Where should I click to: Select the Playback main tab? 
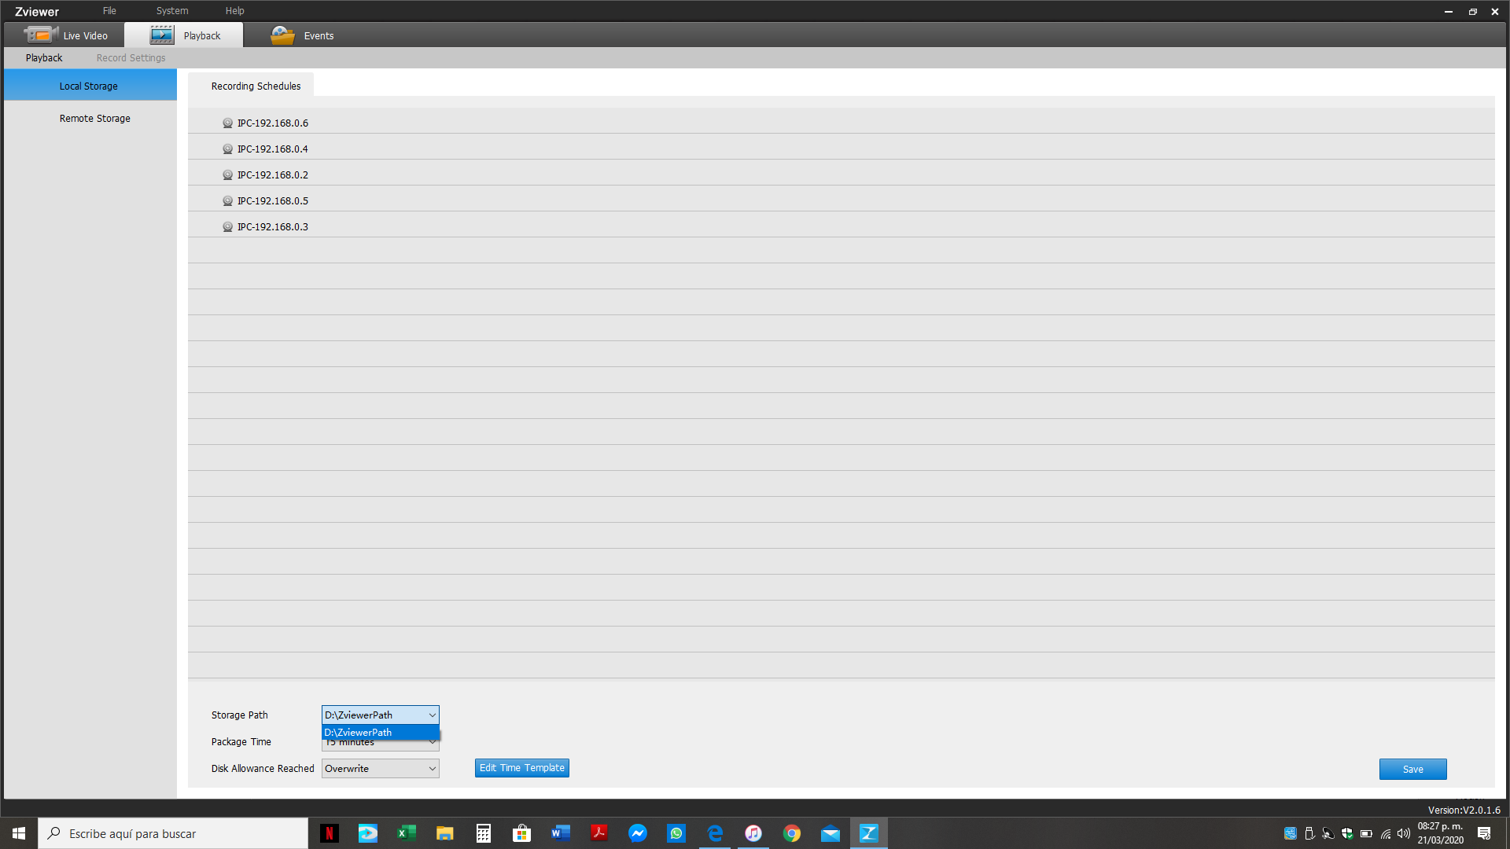(x=184, y=35)
